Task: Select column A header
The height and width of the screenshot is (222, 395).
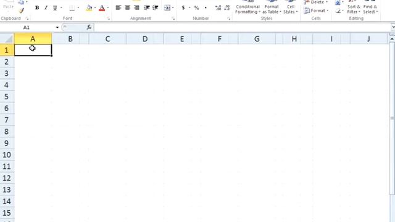Action: point(33,39)
